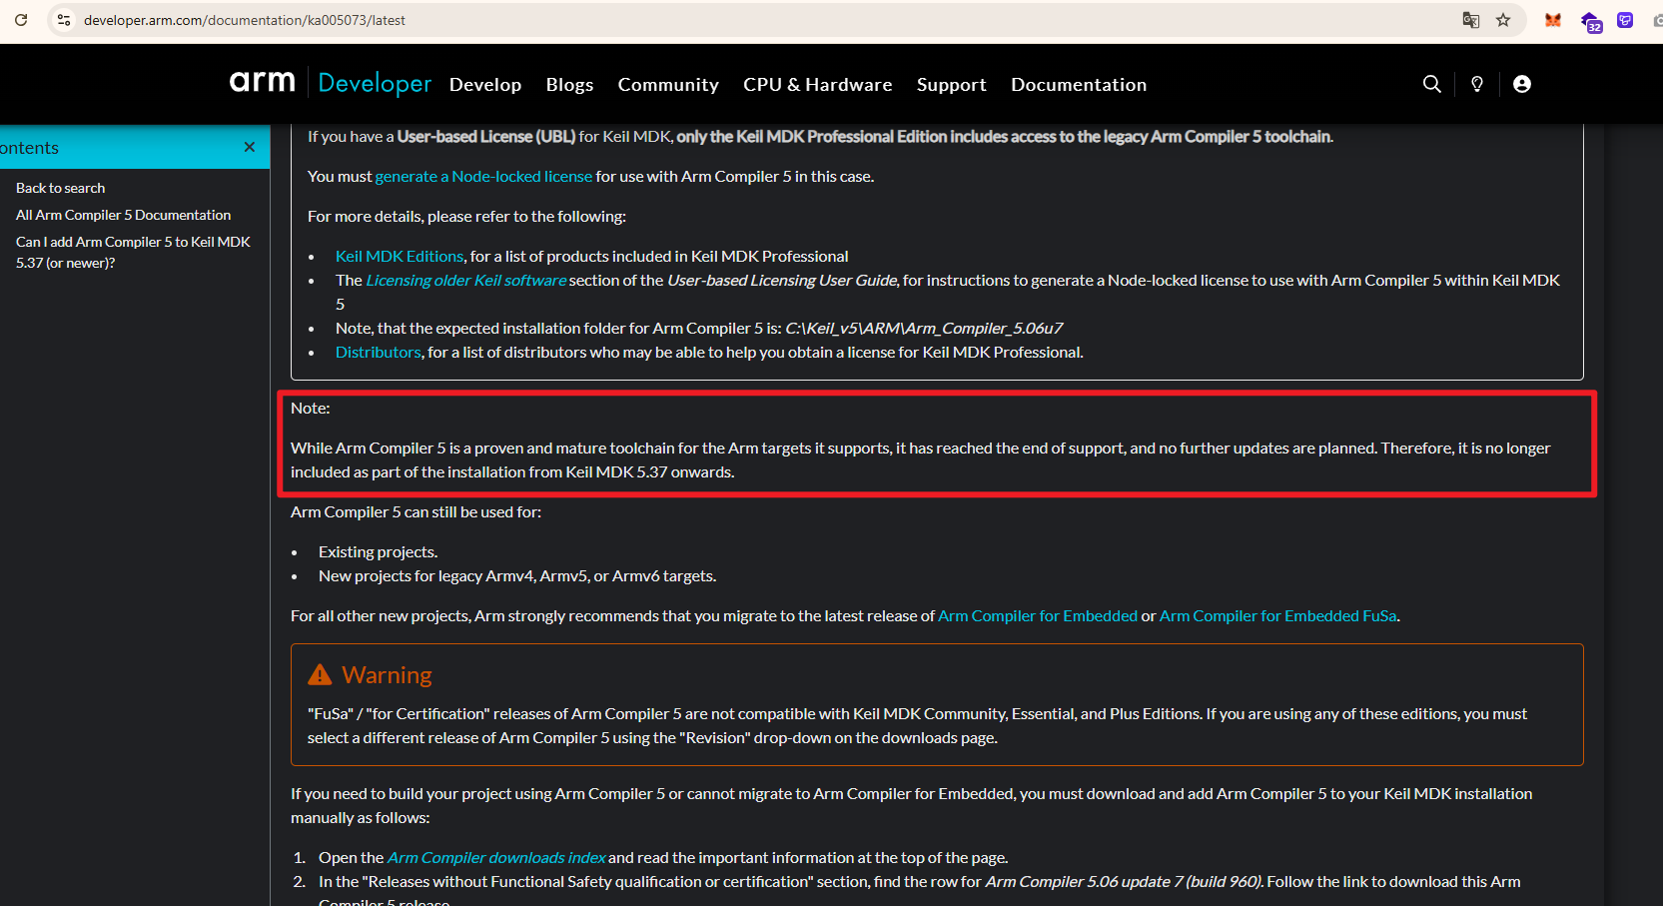Image resolution: width=1663 pixels, height=906 pixels.
Task: Click the translate page icon in address bar
Action: [x=1470, y=20]
